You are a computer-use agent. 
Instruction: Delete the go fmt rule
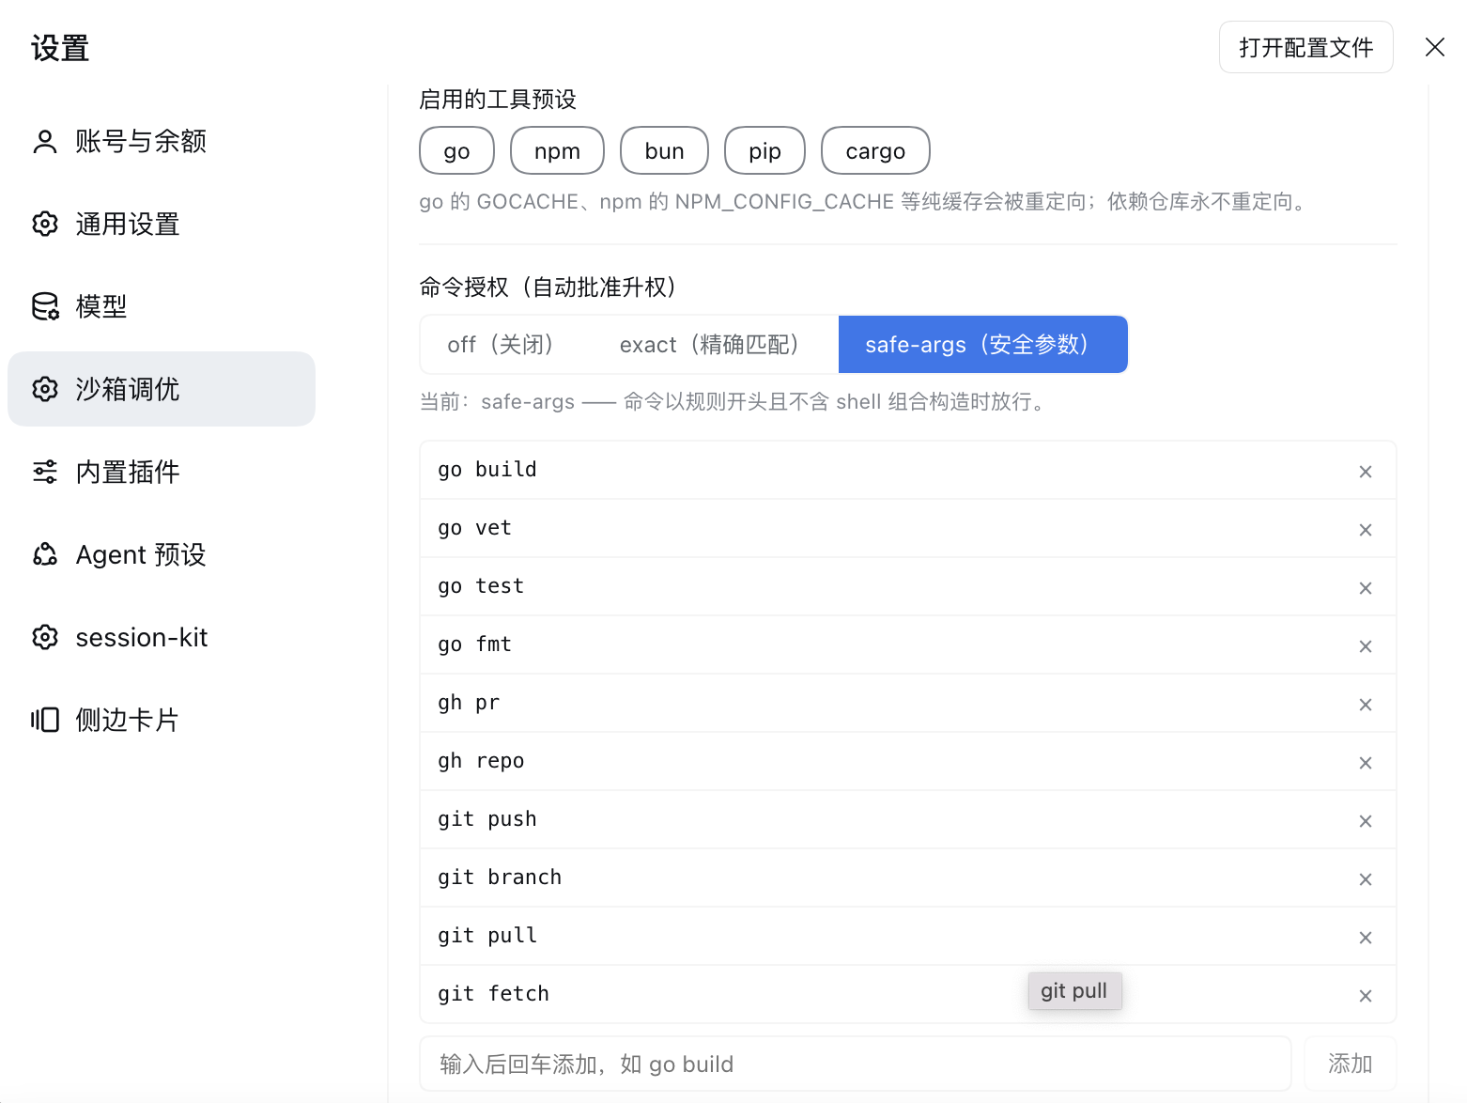pos(1366,646)
